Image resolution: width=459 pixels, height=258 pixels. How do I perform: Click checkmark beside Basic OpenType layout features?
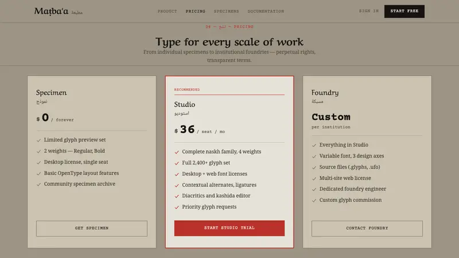tap(38, 174)
